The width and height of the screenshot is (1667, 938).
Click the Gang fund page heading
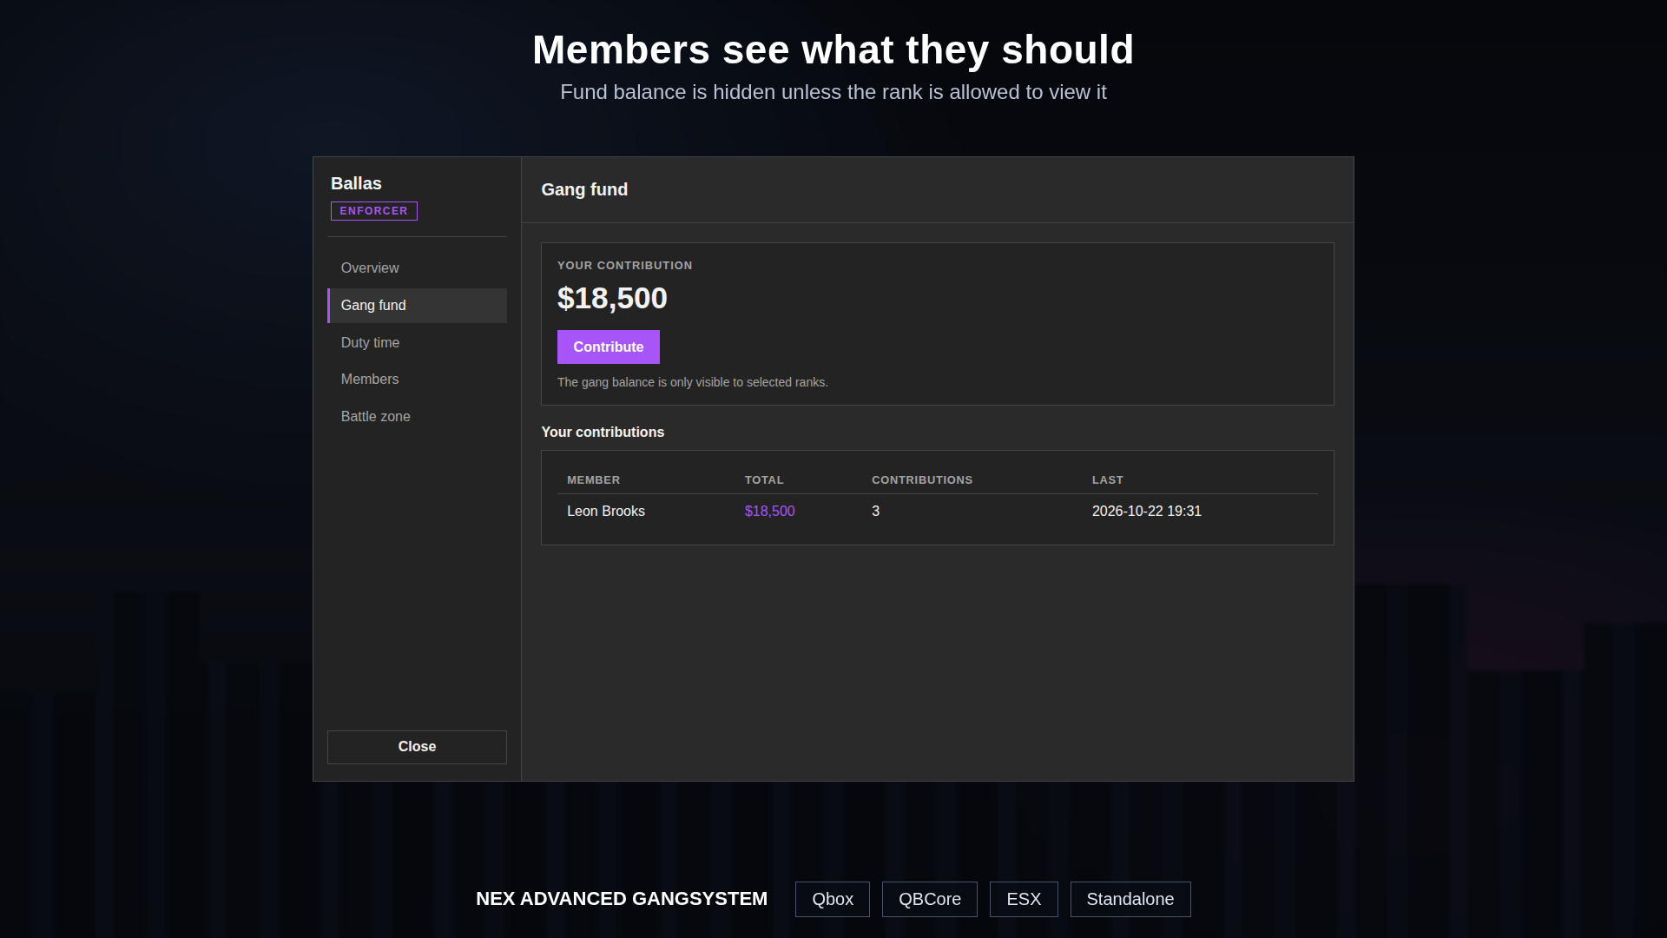click(584, 190)
